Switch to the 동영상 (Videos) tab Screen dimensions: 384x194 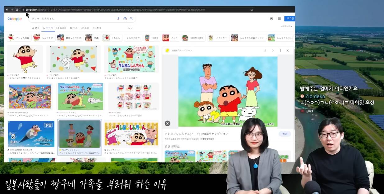coord(62,28)
